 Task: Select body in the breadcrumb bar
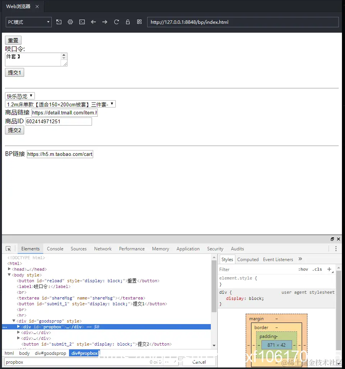(25, 353)
